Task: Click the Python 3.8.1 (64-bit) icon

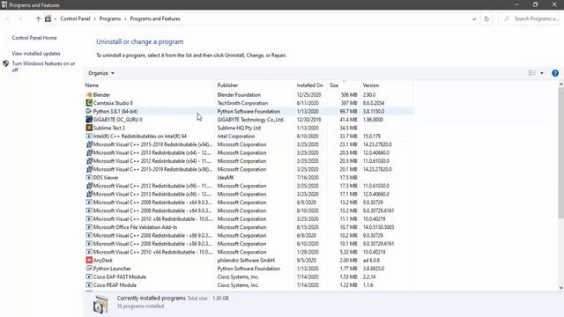Action: (x=89, y=111)
